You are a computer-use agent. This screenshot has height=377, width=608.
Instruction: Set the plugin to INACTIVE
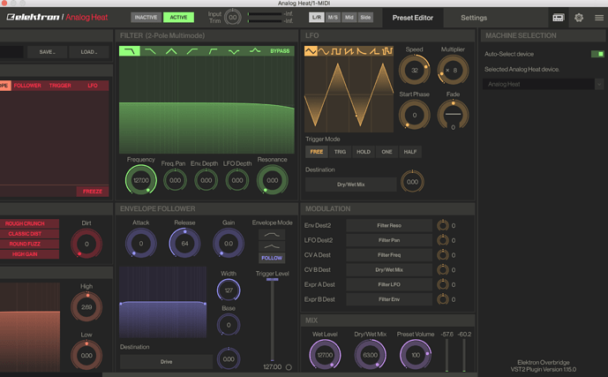click(146, 18)
